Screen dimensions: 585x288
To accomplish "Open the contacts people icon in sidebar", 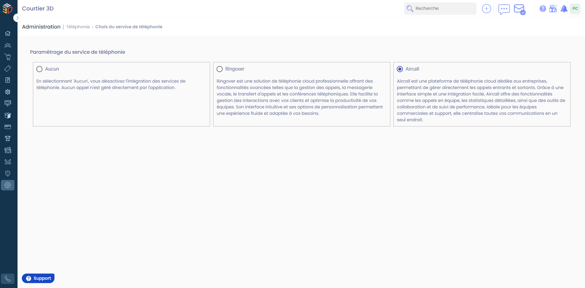I will (8, 45).
